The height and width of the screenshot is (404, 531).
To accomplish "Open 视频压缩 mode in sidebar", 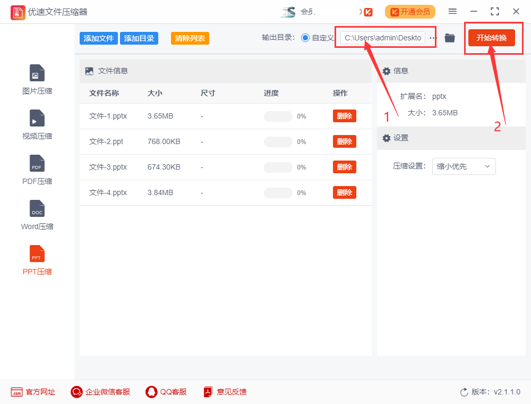I will [x=37, y=124].
